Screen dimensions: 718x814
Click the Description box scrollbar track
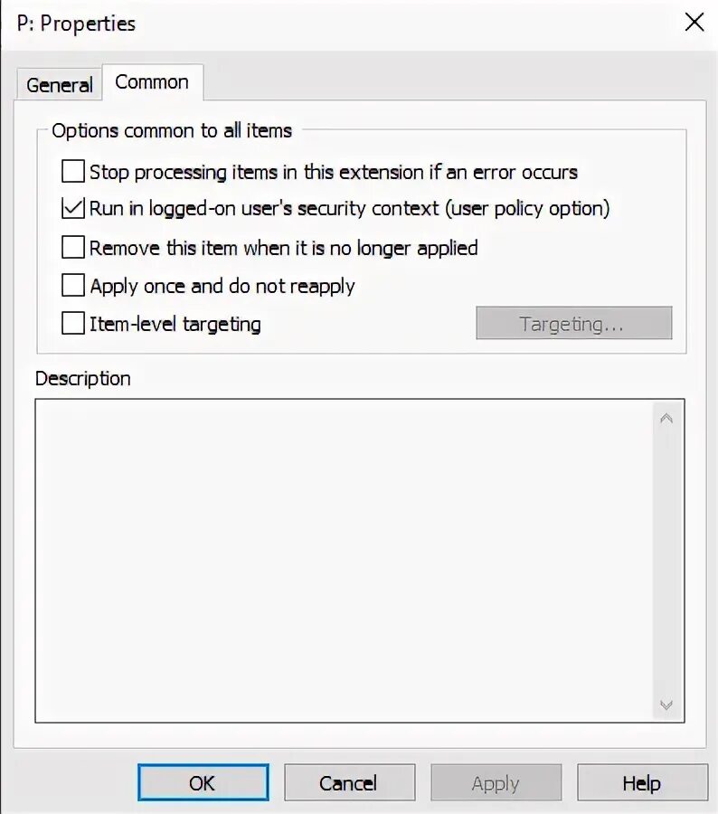click(x=666, y=561)
